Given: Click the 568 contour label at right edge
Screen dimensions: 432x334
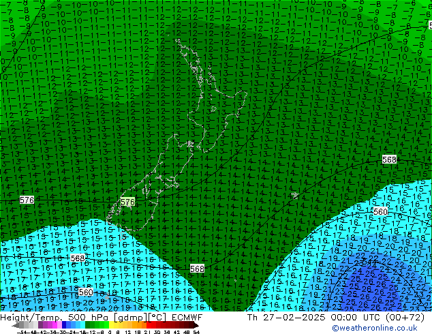Looking at the screenshot, I should (389, 160).
